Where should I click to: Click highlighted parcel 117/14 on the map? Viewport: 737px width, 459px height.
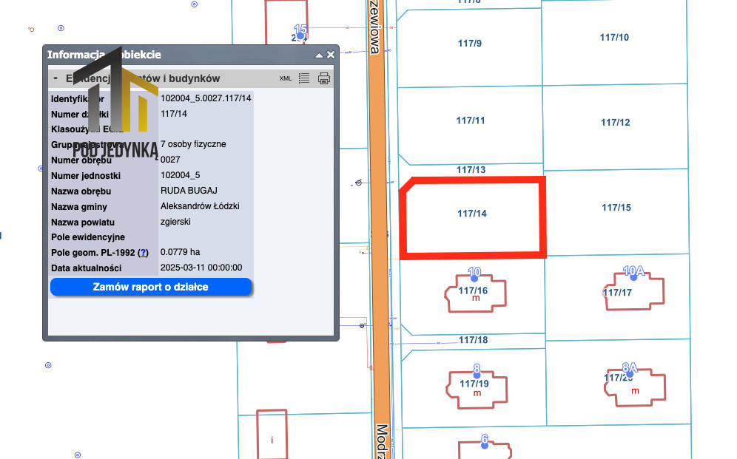pos(472,214)
